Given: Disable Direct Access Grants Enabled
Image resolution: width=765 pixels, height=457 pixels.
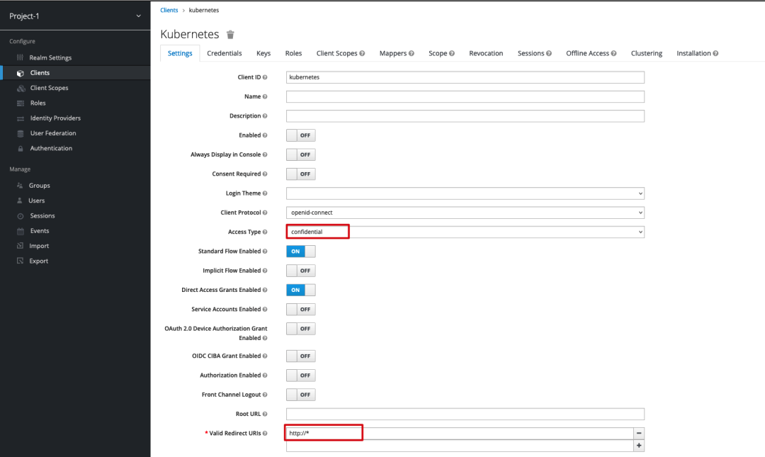Looking at the screenshot, I should (x=300, y=290).
